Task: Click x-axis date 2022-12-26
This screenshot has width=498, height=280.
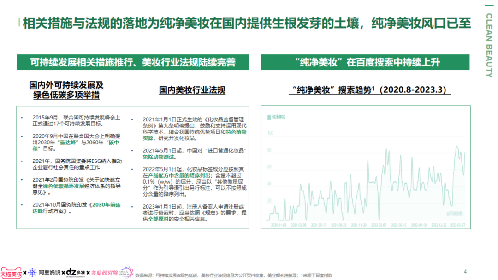Action: pos(439,225)
